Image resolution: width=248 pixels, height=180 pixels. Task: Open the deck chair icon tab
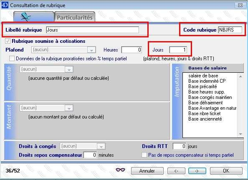pos(34,17)
